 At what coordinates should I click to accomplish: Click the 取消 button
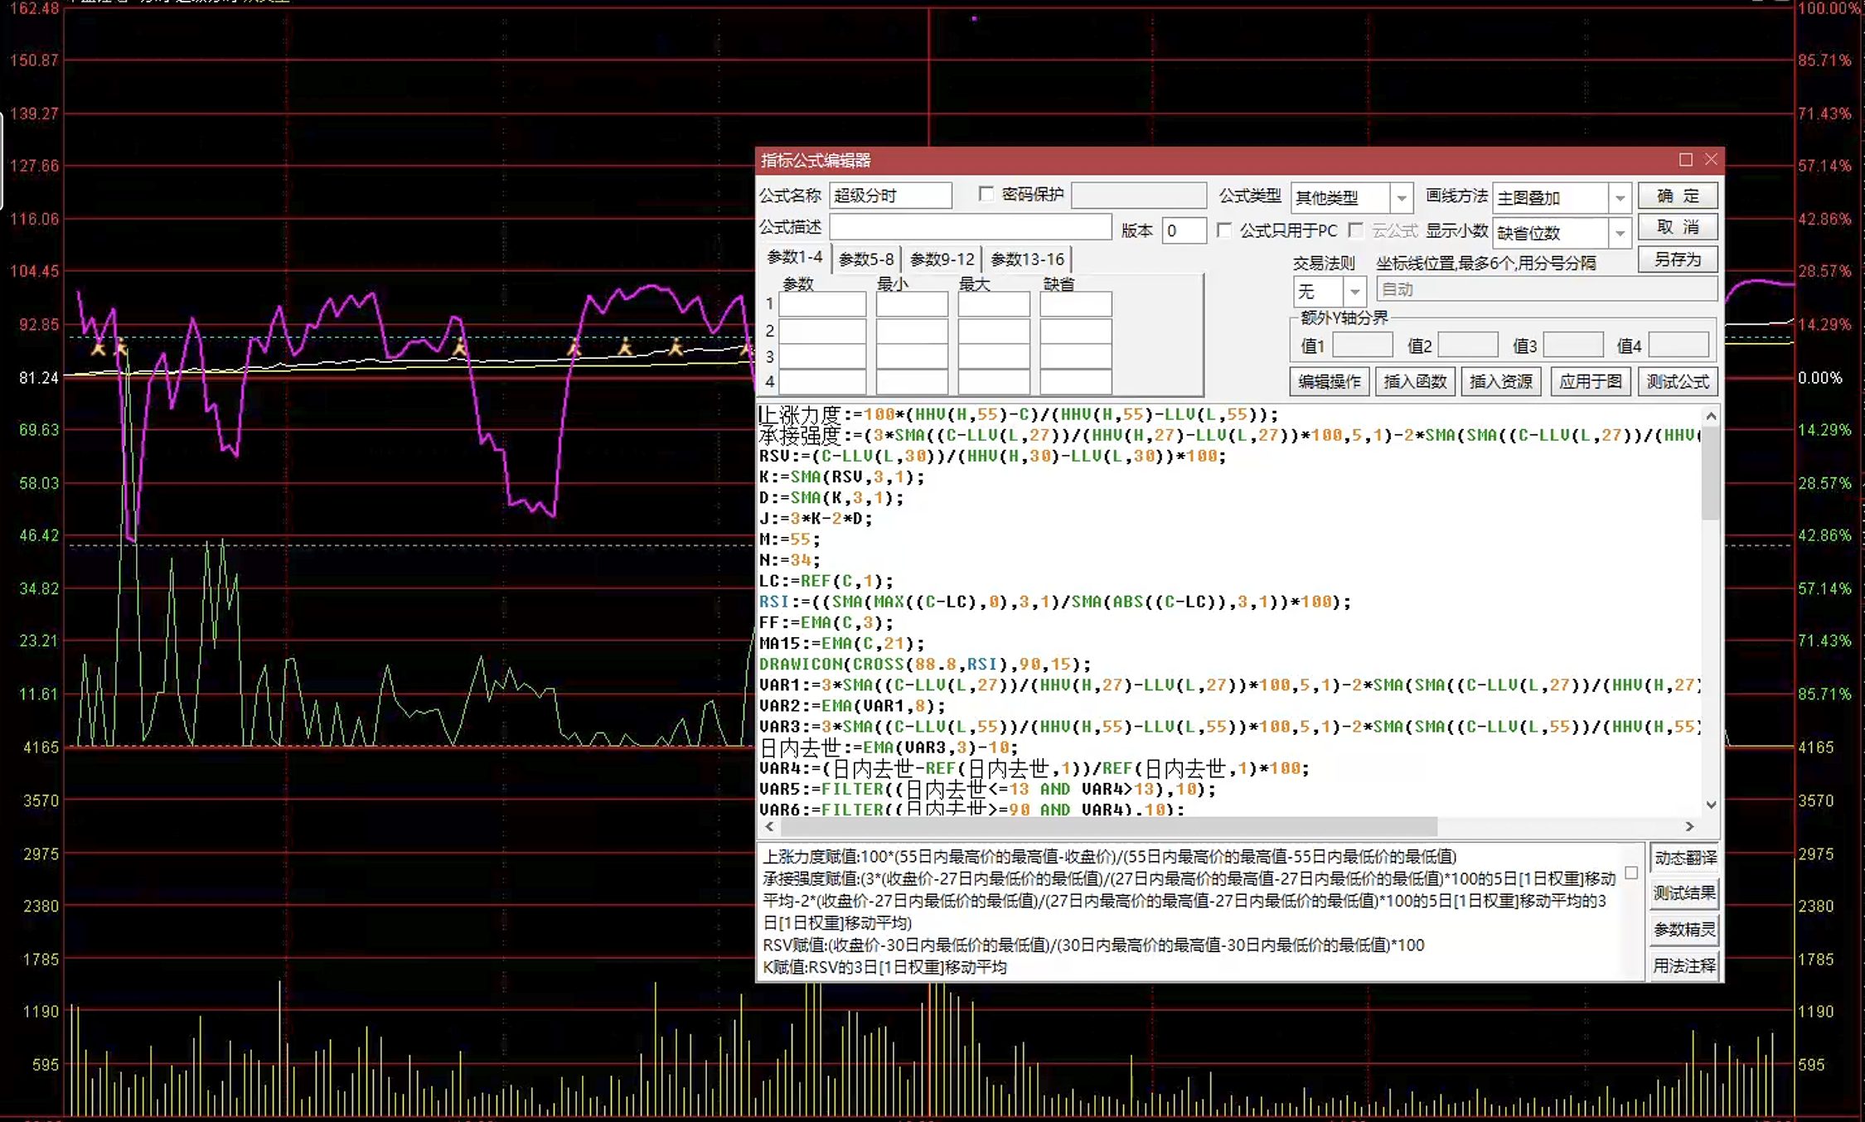click(1678, 227)
